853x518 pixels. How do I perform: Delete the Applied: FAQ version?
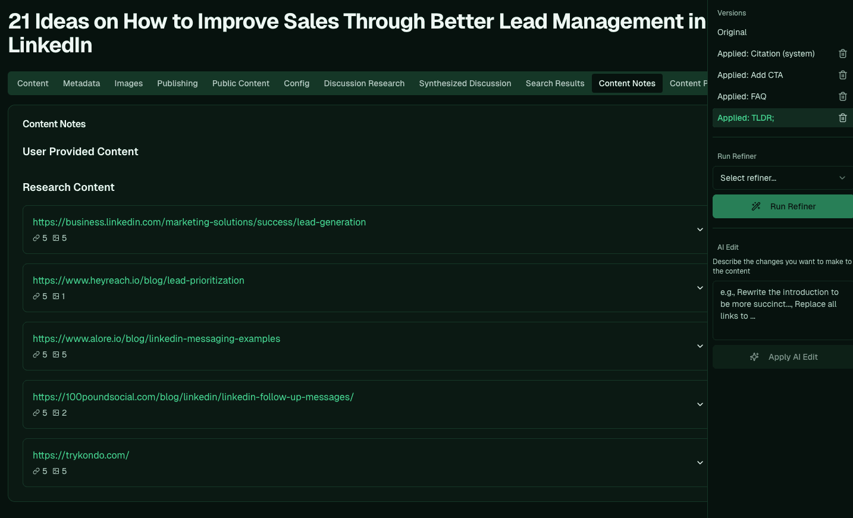pyautogui.click(x=843, y=96)
